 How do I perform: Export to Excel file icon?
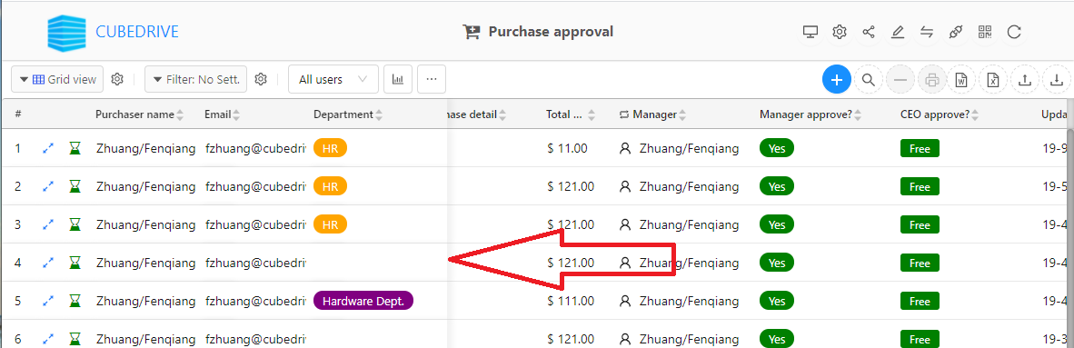click(993, 79)
